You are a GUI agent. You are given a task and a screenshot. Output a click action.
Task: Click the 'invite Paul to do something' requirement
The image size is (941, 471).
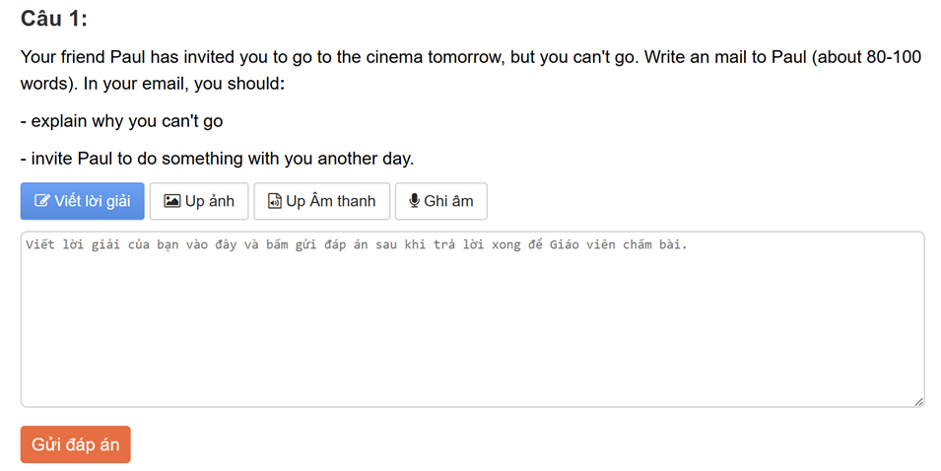pyautogui.click(x=217, y=159)
